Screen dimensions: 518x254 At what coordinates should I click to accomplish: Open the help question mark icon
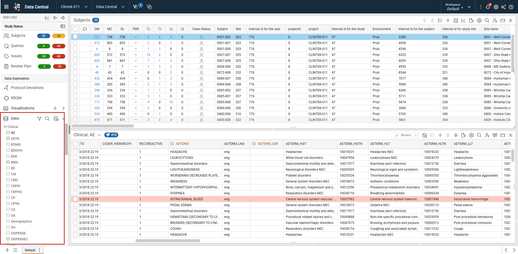pyautogui.click(x=511, y=7)
